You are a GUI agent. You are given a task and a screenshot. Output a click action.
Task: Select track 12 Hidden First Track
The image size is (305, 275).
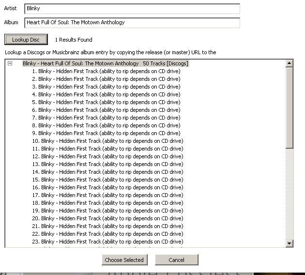click(107, 156)
